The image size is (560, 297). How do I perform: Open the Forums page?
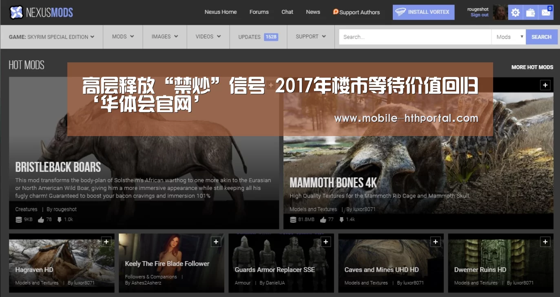click(259, 12)
